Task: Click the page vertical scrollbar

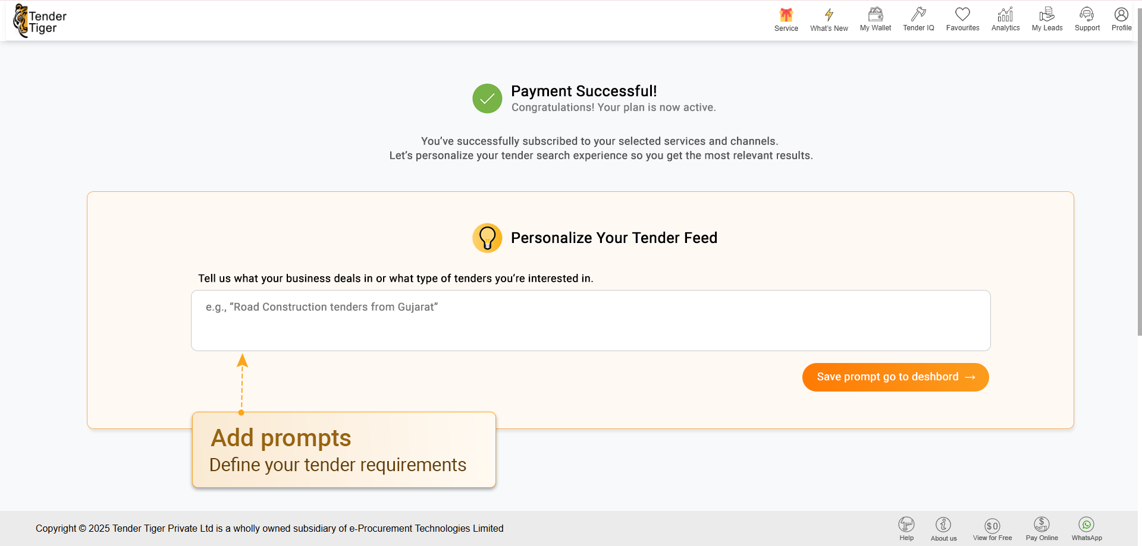Action: coord(1139,178)
